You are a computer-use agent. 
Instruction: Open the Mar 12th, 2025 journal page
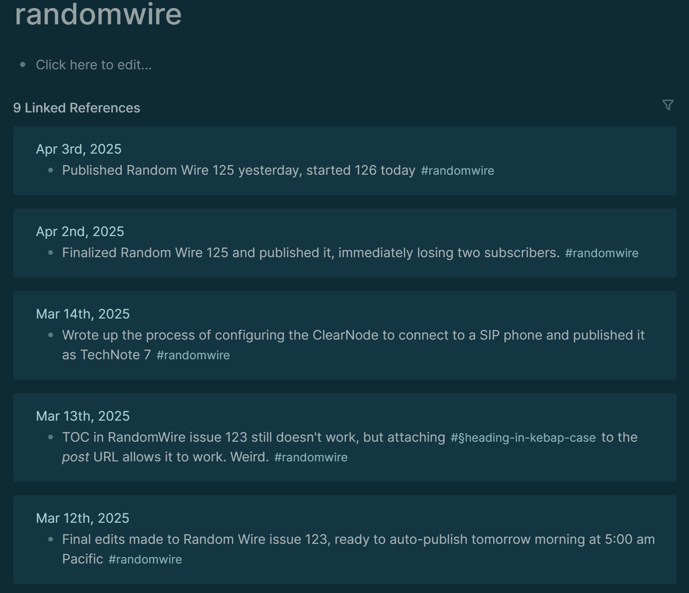(82, 518)
